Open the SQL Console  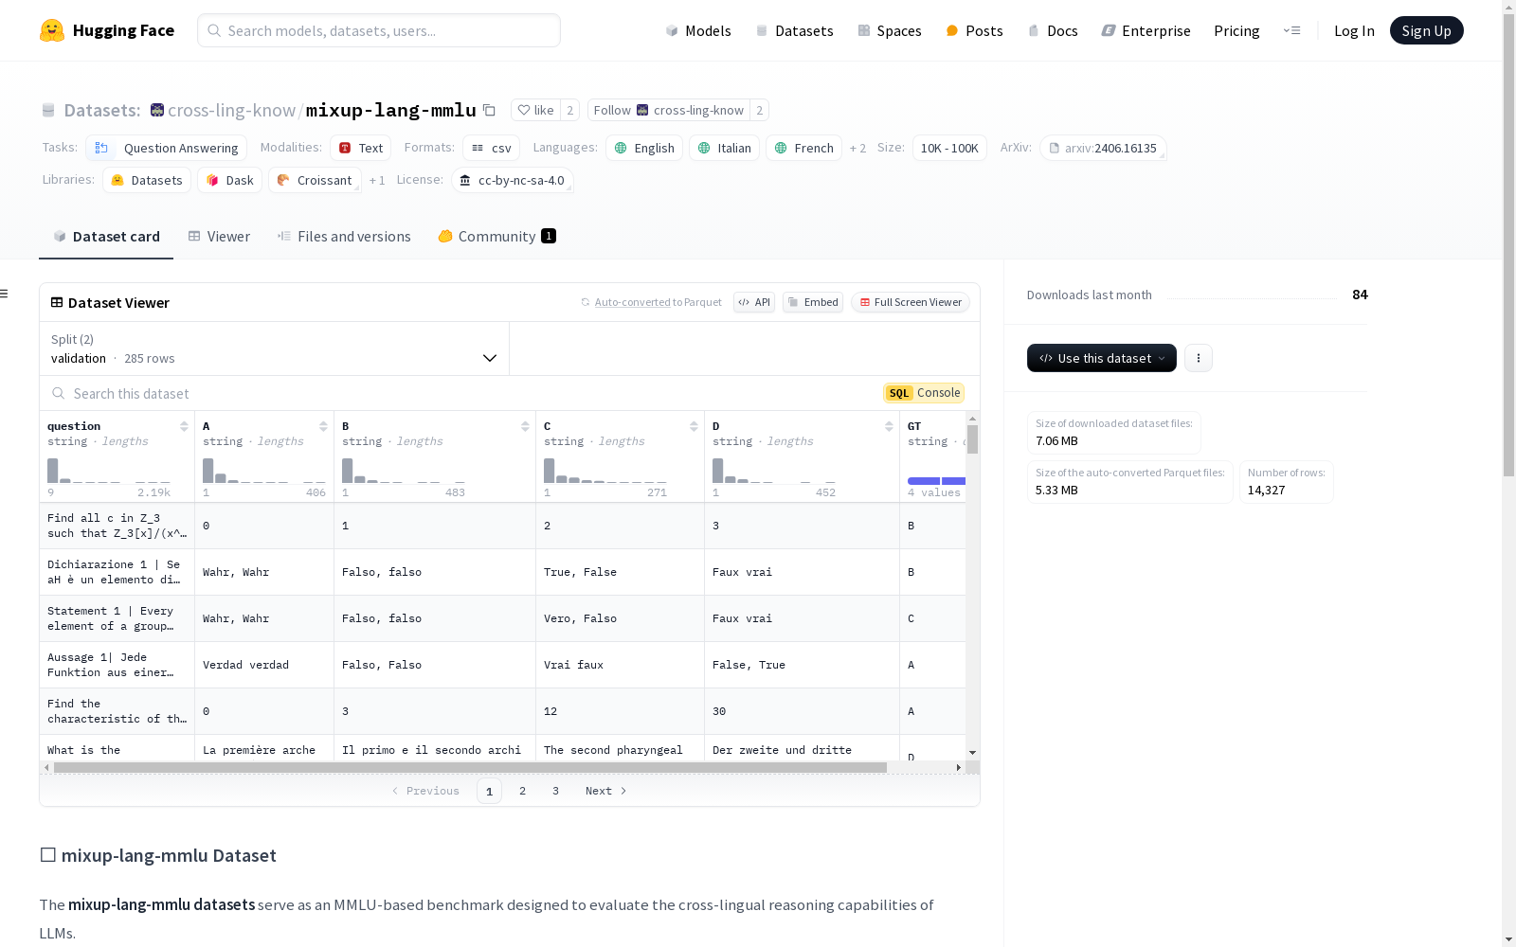(x=924, y=393)
